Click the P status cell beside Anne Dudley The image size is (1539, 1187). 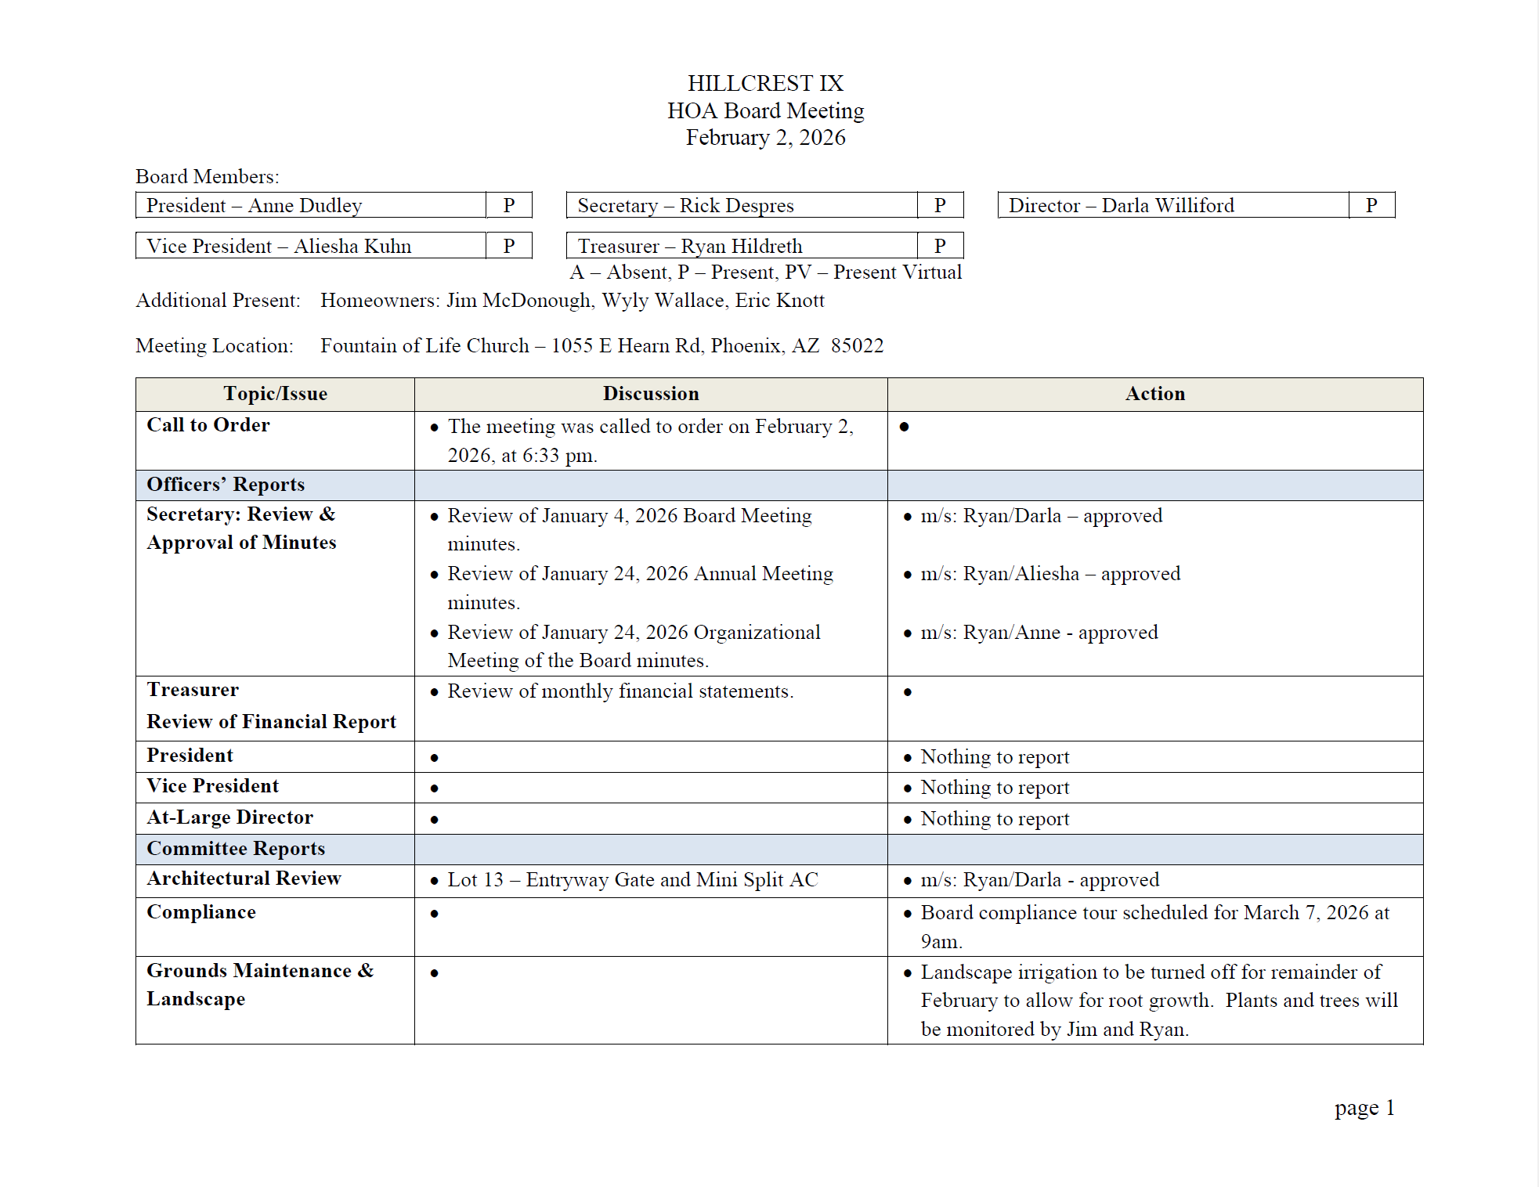tap(509, 206)
